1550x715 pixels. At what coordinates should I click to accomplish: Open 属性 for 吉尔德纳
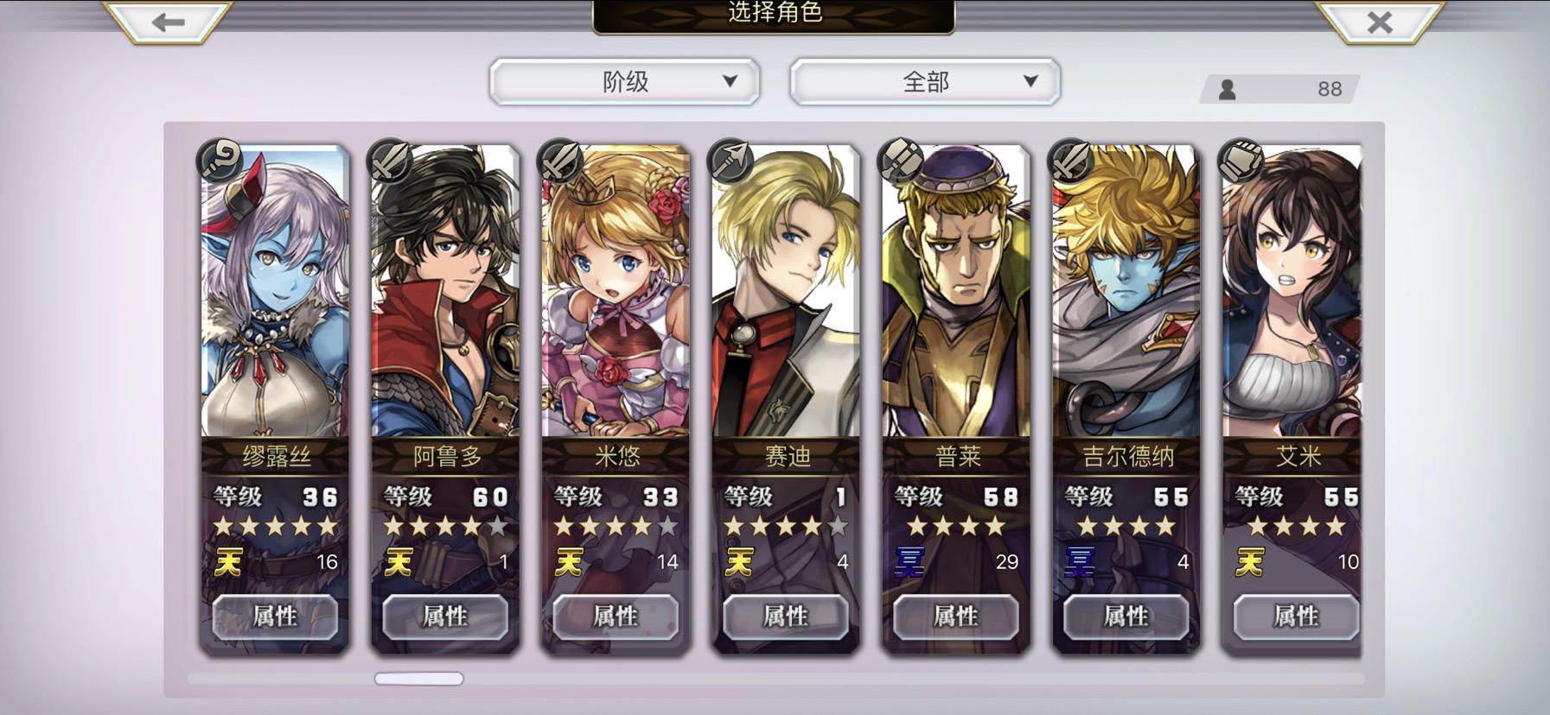click(1126, 617)
